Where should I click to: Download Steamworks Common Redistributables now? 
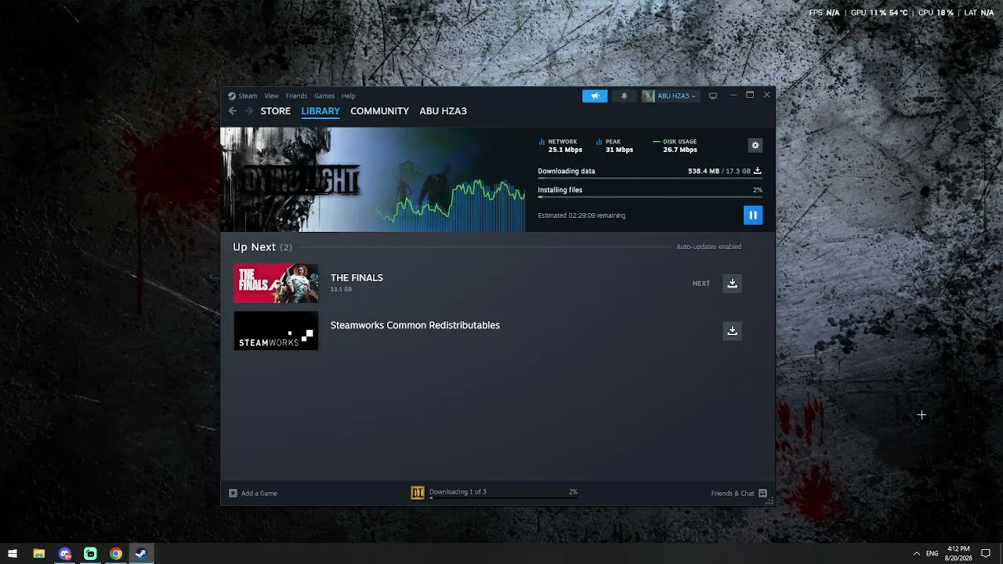point(732,331)
